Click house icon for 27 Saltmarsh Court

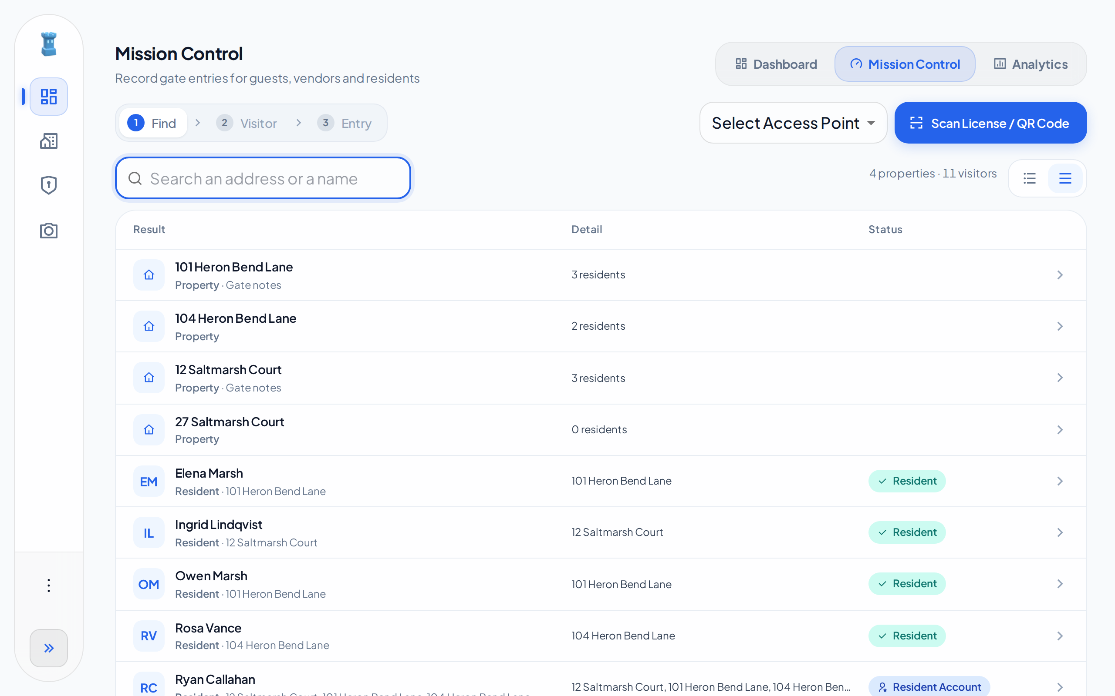pos(149,429)
